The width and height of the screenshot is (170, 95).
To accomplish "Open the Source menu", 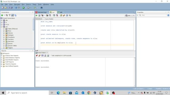I will [x=28, y=4].
